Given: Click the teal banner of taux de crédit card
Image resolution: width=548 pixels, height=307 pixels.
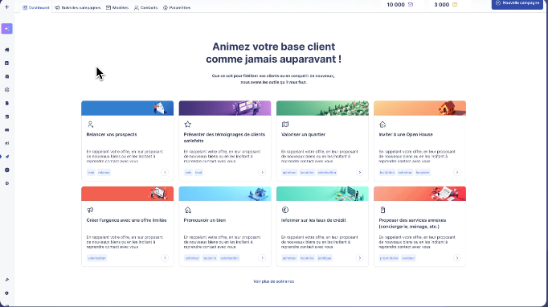Looking at the screenshot, I should [322, 194].
